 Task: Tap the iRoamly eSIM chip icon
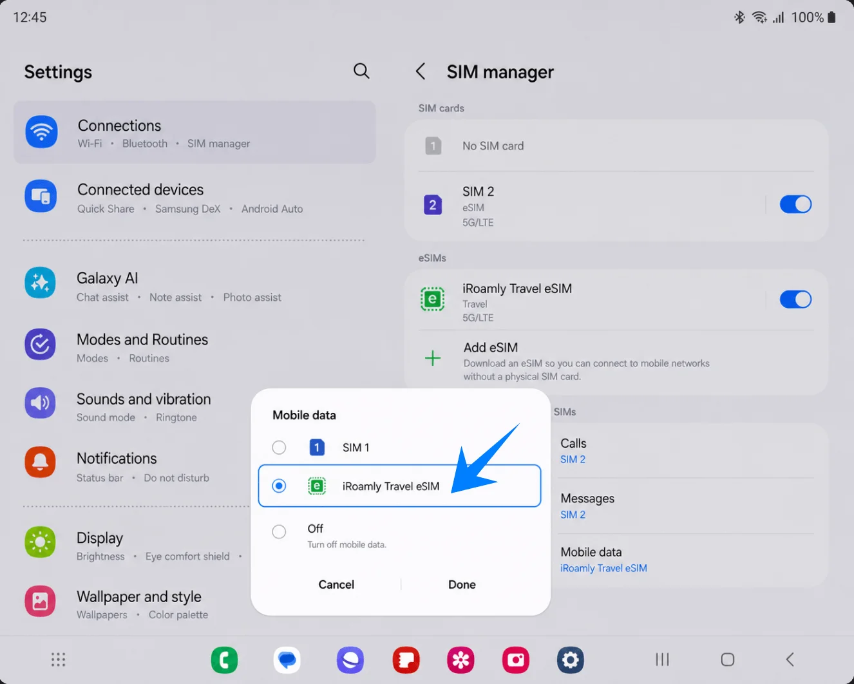(432, 299)
